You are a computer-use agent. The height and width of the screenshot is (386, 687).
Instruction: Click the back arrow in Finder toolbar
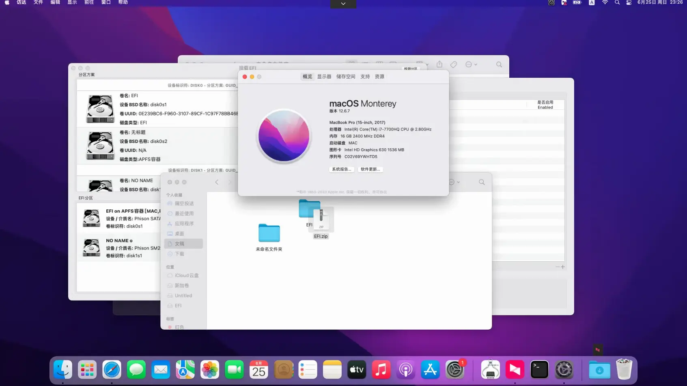(x=217, y=182)
